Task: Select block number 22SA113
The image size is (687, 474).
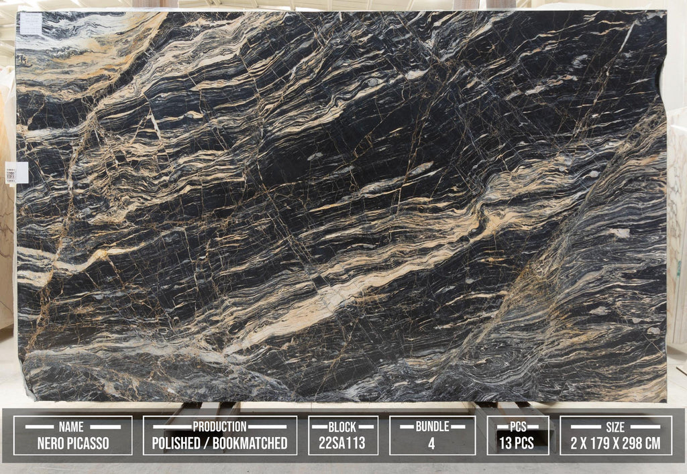Action: (342, 443)
